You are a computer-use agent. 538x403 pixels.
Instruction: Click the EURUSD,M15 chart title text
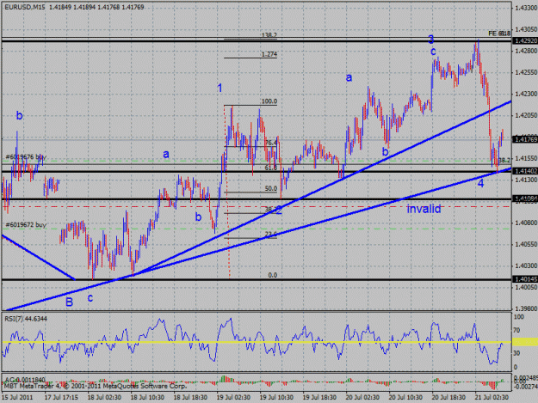point(25,7)
